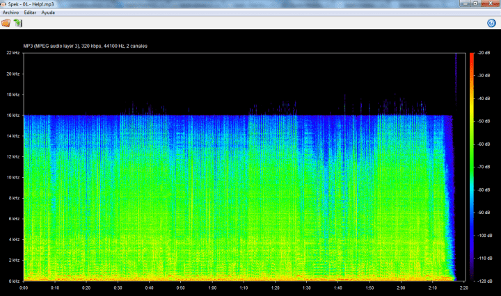This screenshot has width=501, height=296.
Task: Open the Archivo menu
Action: coord(11,13)
